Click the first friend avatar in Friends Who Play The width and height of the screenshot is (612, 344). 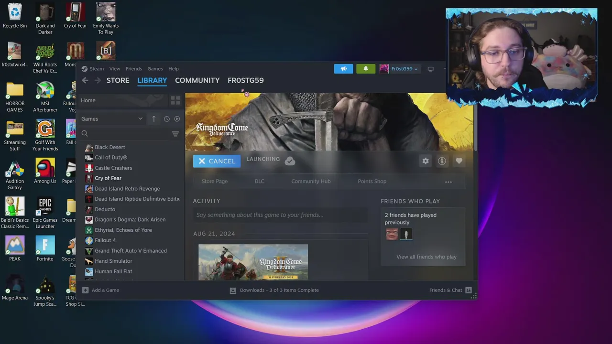pos(392,234)
